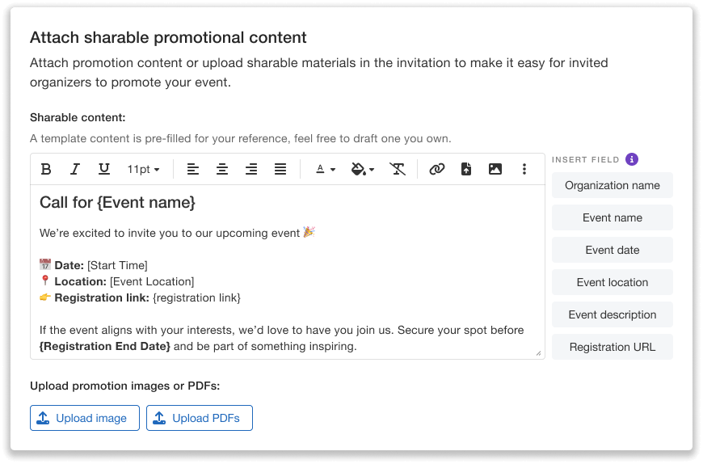Viewport: 703px width, 464px height.
Task: Click the {registration link} placeholder
Action: click(x=197, y=297)
